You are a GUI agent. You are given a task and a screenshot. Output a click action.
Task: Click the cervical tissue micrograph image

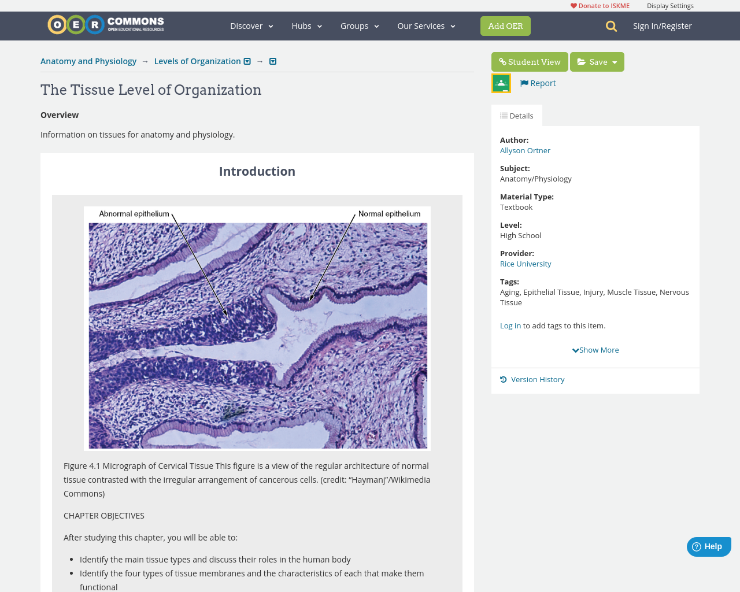click(257, 328)
